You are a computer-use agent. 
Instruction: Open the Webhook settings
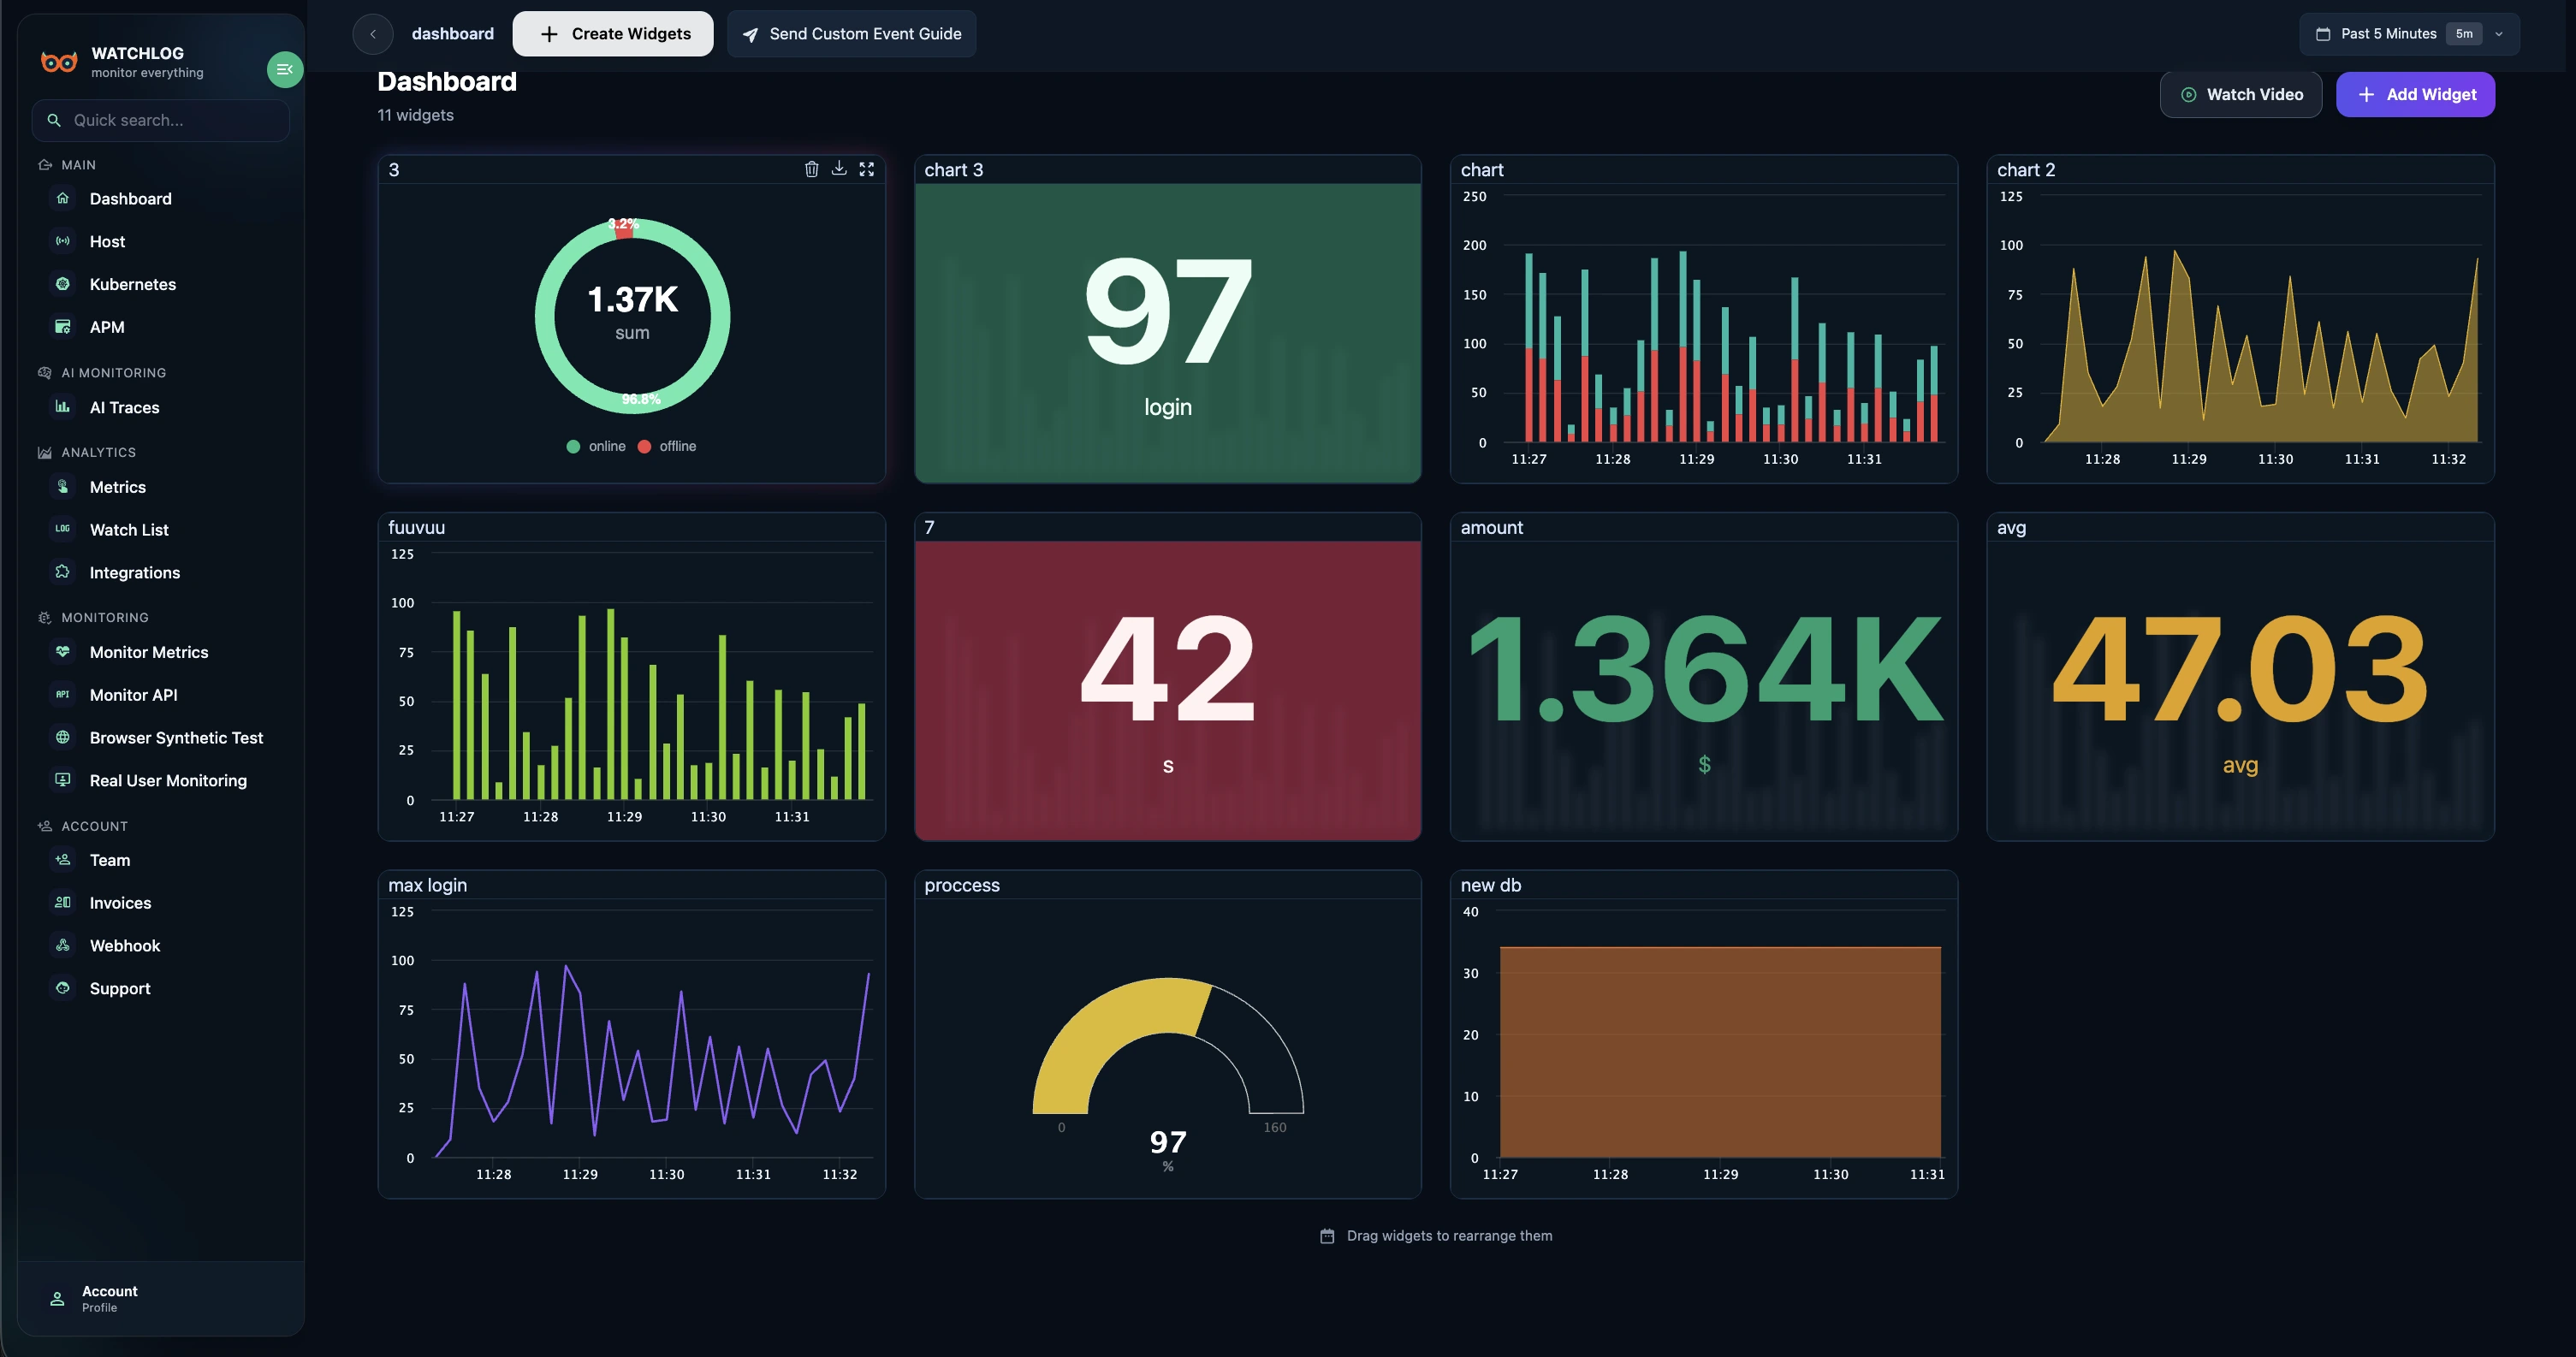pos(124,945)
